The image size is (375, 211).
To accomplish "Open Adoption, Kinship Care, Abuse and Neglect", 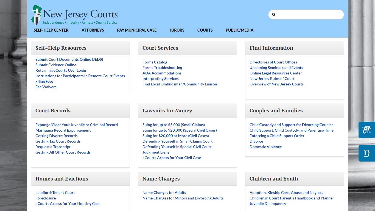I will (x=286, y=193).
